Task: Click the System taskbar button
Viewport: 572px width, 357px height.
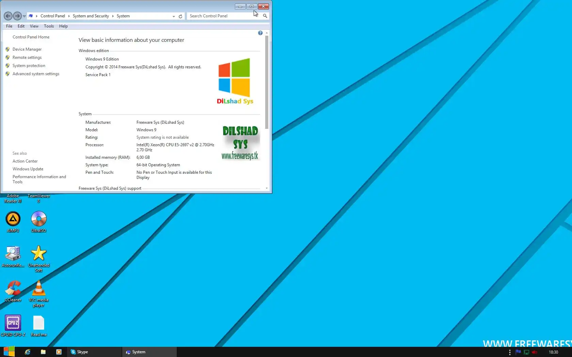Action: [x=149, y=352]
